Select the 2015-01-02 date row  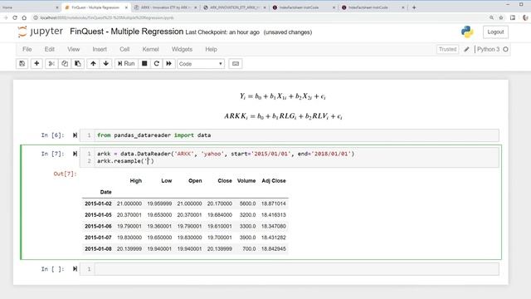(x=185, y=203)
